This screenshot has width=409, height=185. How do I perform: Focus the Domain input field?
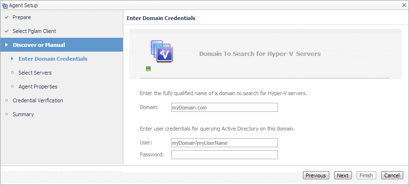pyautogui.click(x=225, y=107)
